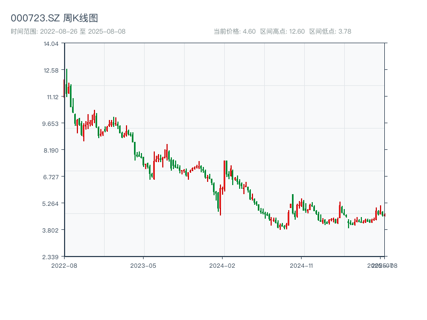The image size is (427, 320).
Task: Select the 2023-05 x-axis date tick
Action: coord(143,265)
